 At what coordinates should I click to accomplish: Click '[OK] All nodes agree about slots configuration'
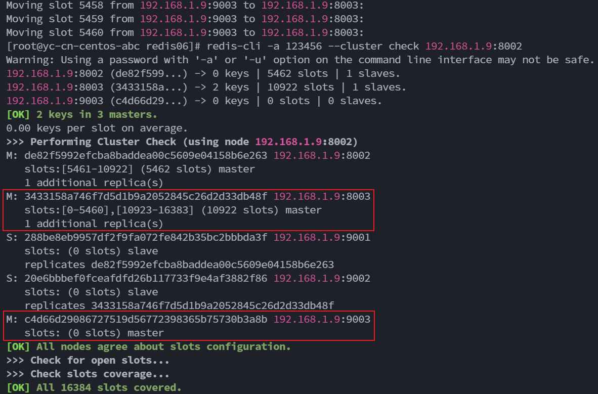pos(149,347)
